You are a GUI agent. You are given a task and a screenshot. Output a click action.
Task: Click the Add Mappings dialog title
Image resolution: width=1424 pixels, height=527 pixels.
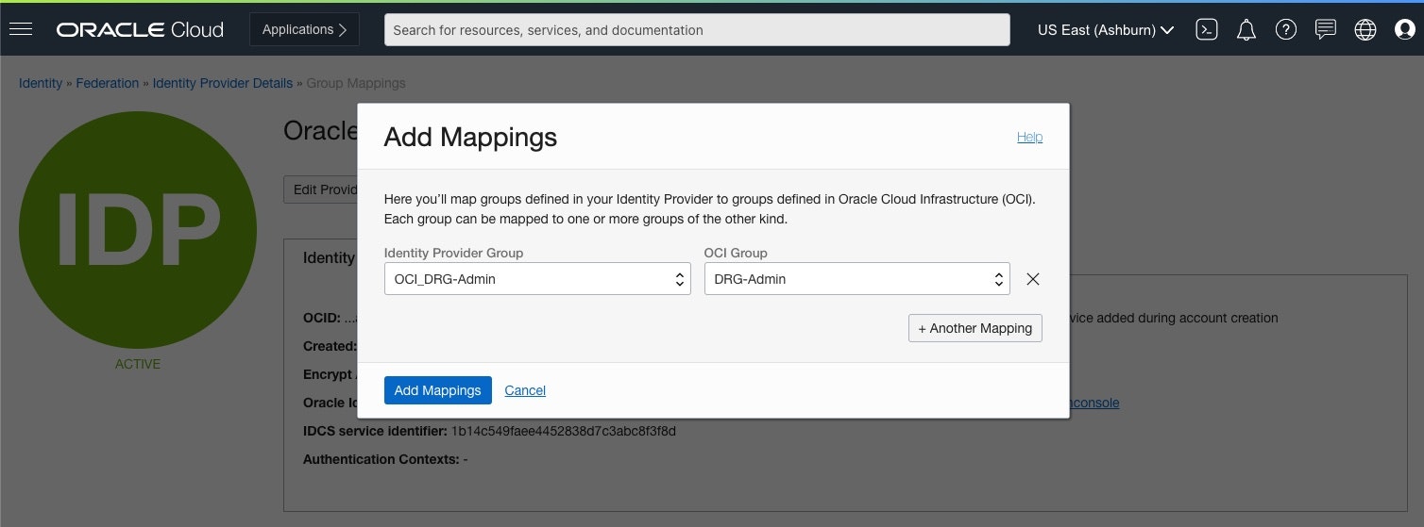point(470,138)
